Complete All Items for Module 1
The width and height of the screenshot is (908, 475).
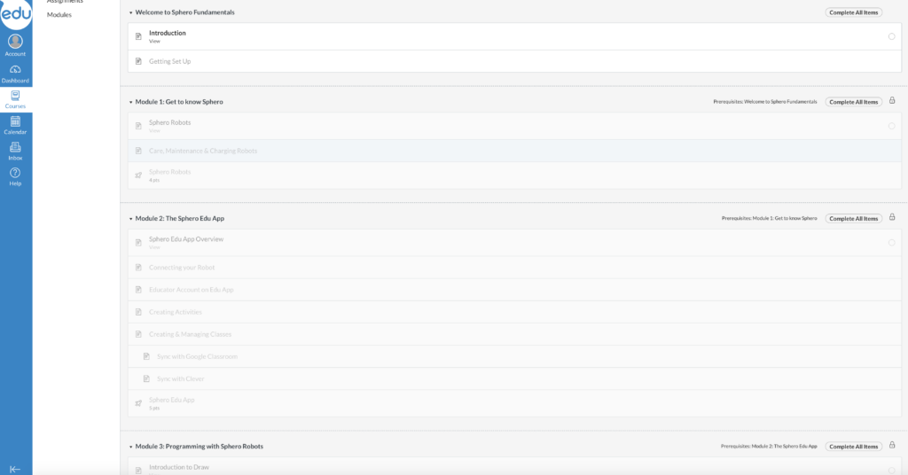pos(854,102)
